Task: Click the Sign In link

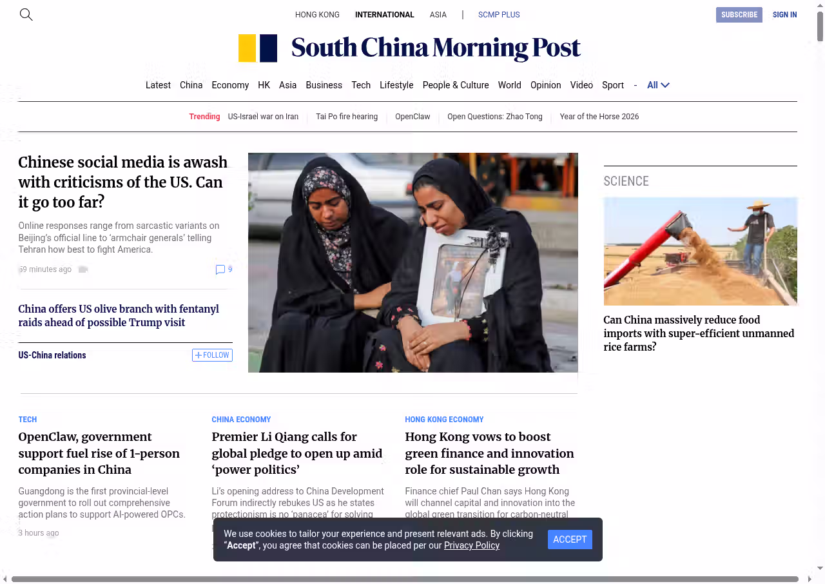Action: [784, 15]
